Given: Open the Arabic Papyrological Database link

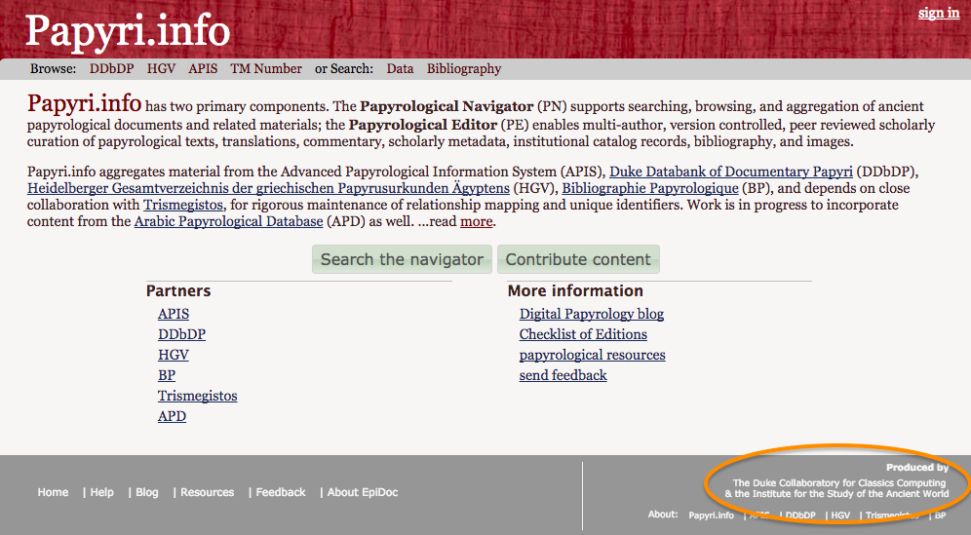Looking at the screenshot, I should [x=228, y=221].
